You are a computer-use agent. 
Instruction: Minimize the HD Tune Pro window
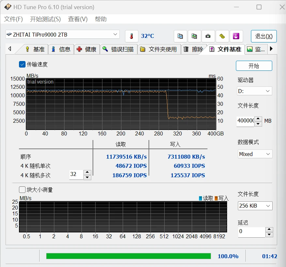[x=236, y=7]
